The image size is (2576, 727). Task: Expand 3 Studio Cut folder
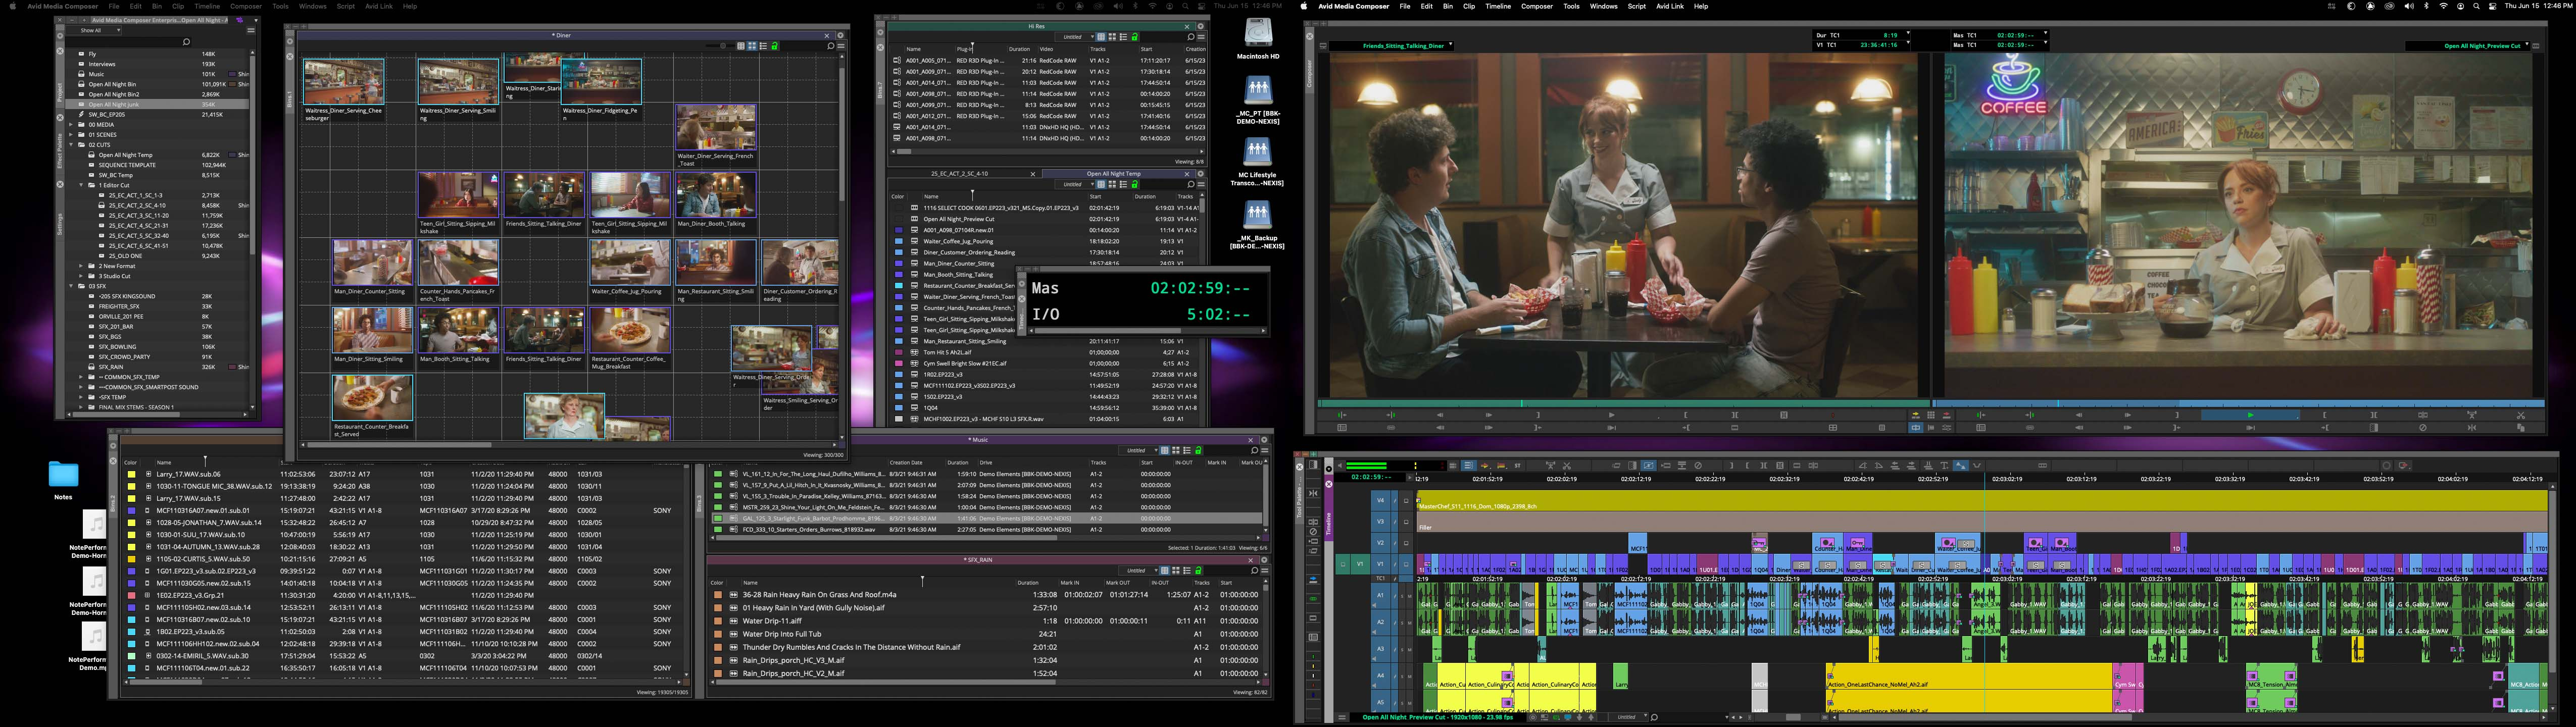(81, 276)
